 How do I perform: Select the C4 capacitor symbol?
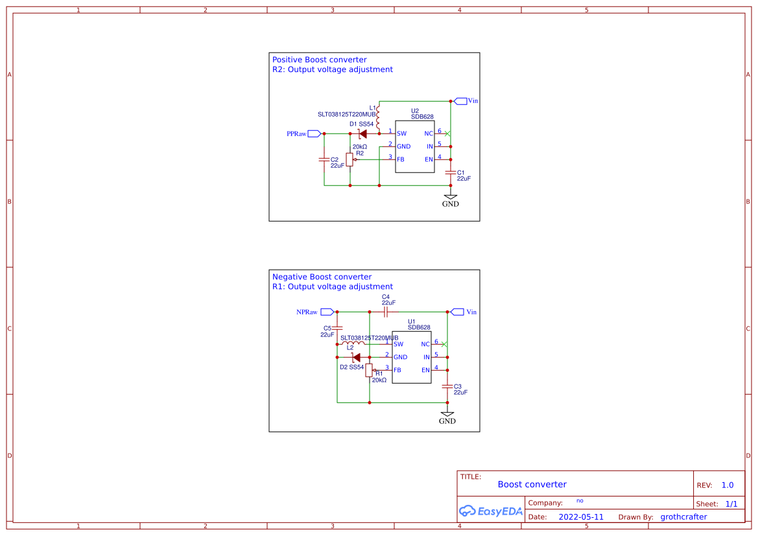click(x=386, y=312)
